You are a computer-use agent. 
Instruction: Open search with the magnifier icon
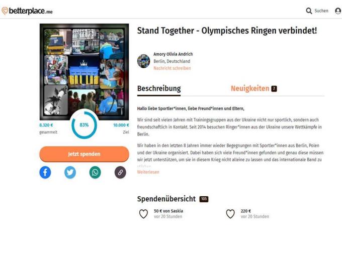pyautogui.click(x=309, y=11)
